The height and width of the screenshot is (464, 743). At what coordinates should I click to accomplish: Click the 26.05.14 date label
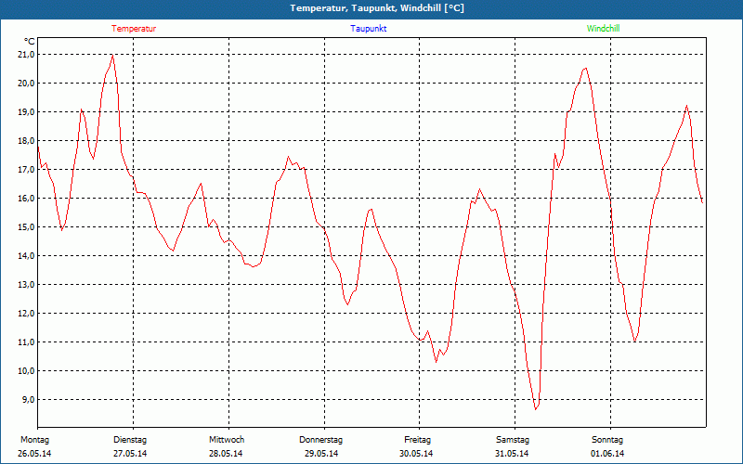(34, 454)
